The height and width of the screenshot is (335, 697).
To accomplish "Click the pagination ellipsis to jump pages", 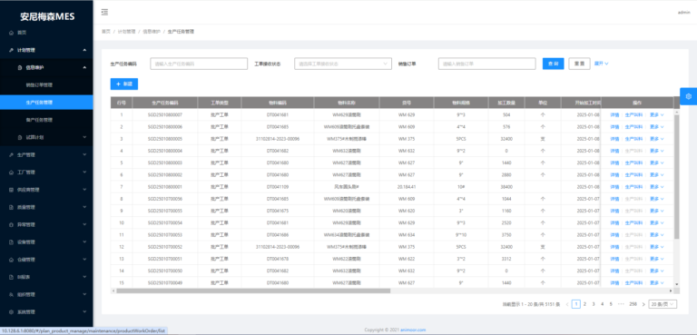I will (621, 304).
